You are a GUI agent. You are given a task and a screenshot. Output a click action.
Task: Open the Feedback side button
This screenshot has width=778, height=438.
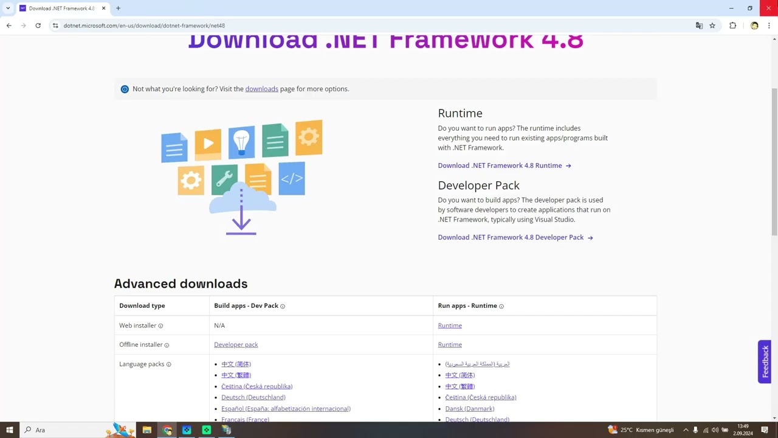tap(765, 361)
